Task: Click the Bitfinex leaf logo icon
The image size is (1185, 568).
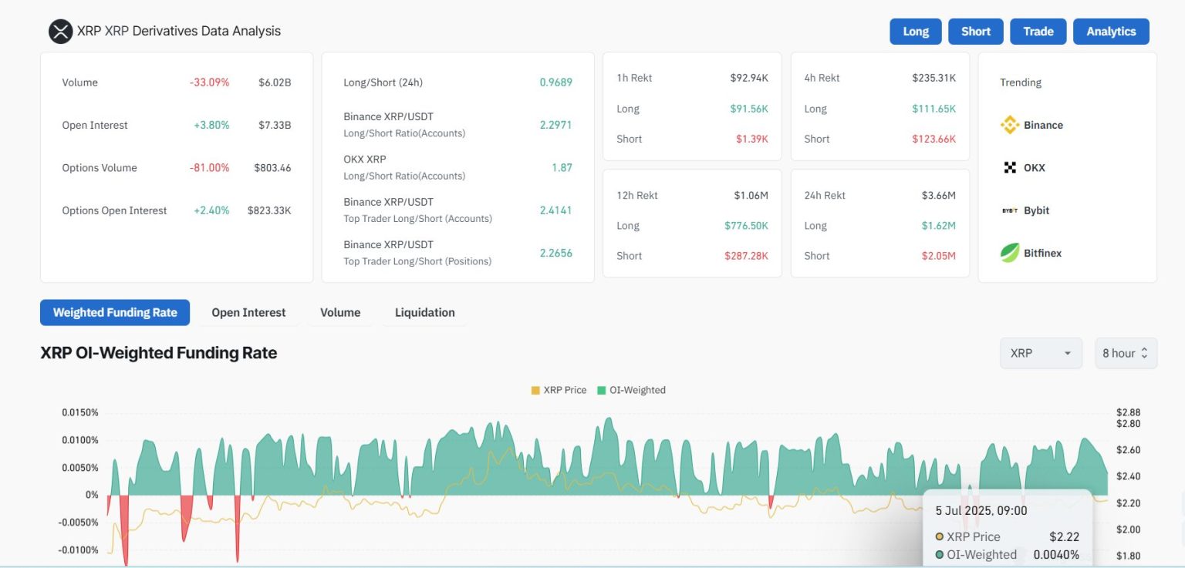Action: click(x=1010, y=253)
